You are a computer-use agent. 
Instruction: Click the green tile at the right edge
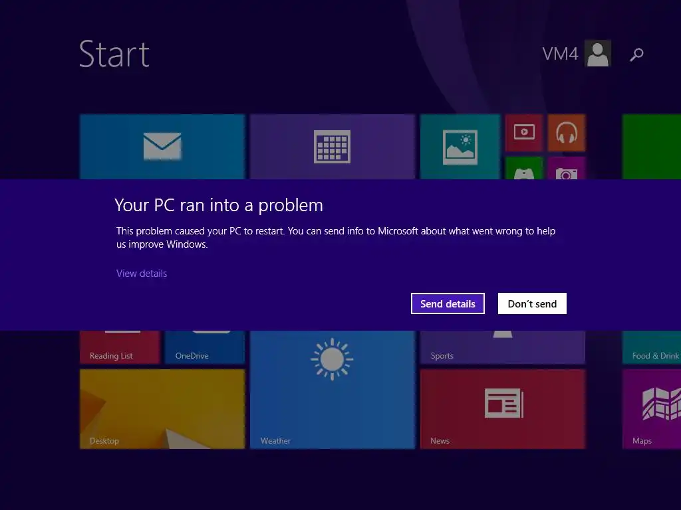(652, 147)
